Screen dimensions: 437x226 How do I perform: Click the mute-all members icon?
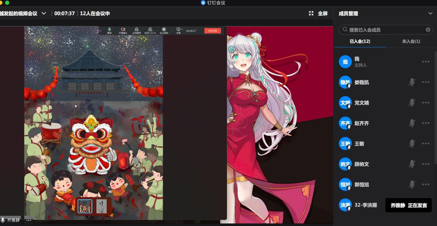pos(137,29)
